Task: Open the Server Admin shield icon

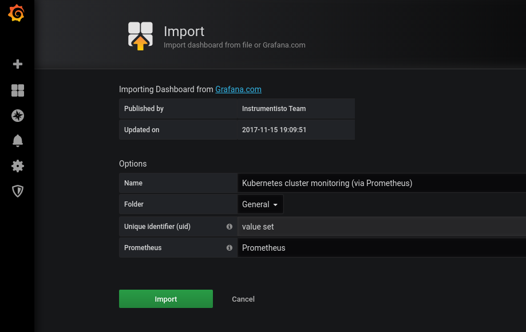Action: click(18, 191)
